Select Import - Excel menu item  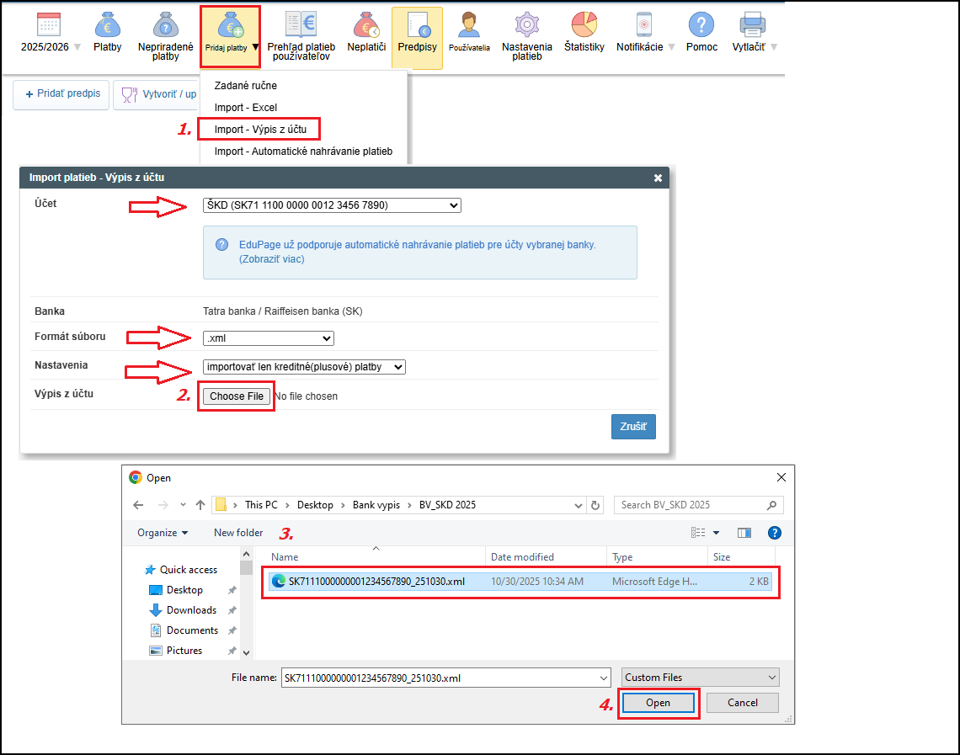[x=245, y=108]
